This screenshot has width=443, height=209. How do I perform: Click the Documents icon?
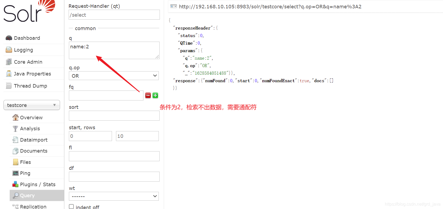coord(16,151)
